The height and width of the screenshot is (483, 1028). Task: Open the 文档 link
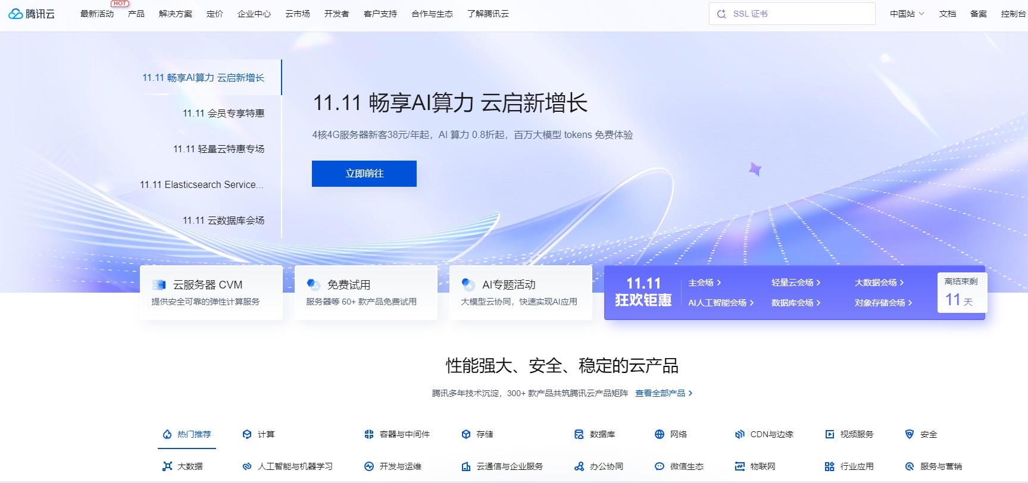(948, 14)
